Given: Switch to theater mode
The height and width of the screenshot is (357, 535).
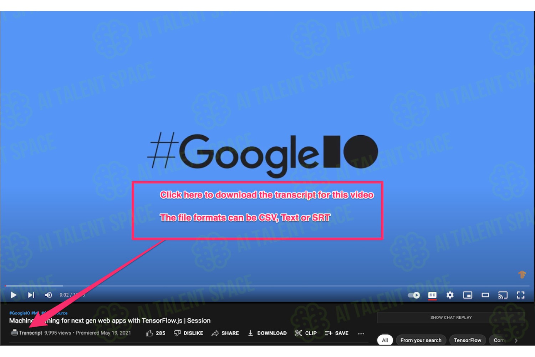Looking at the screenshot, I should 485,295.
